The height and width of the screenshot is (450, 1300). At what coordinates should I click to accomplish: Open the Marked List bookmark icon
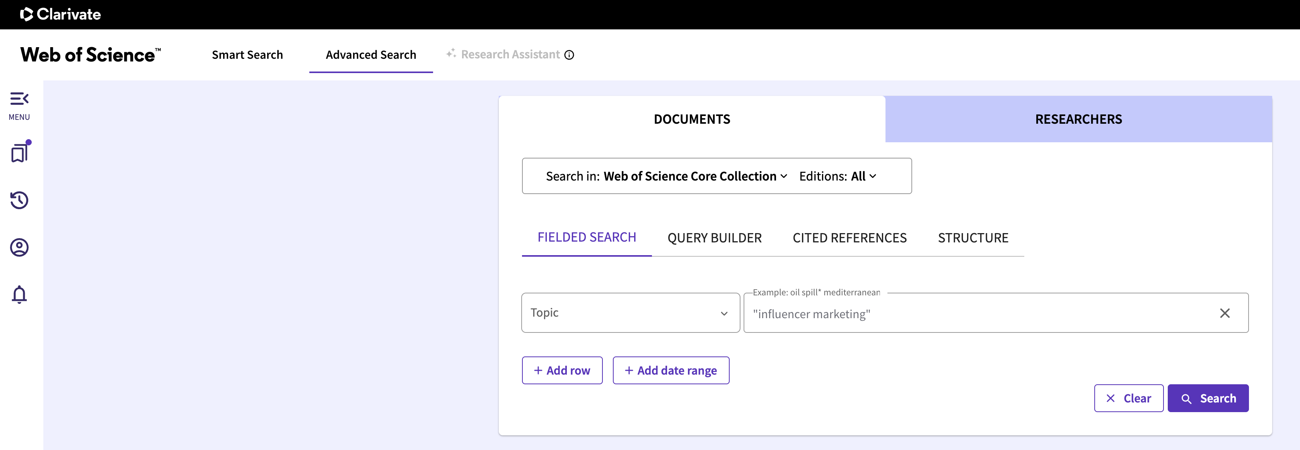click(x=20, y=152)
